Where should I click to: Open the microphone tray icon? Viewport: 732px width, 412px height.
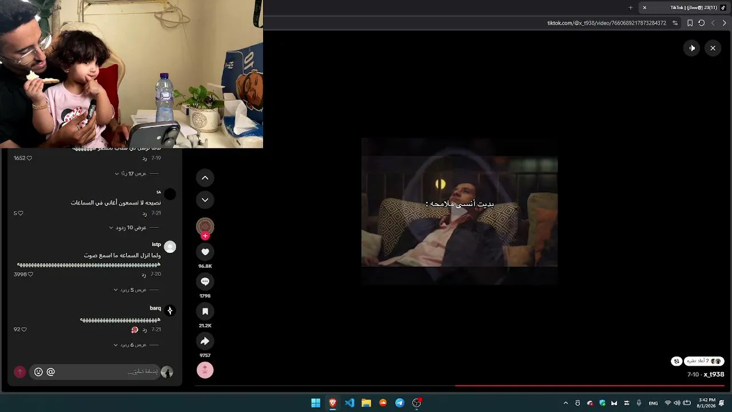click(x=639, y=403)
